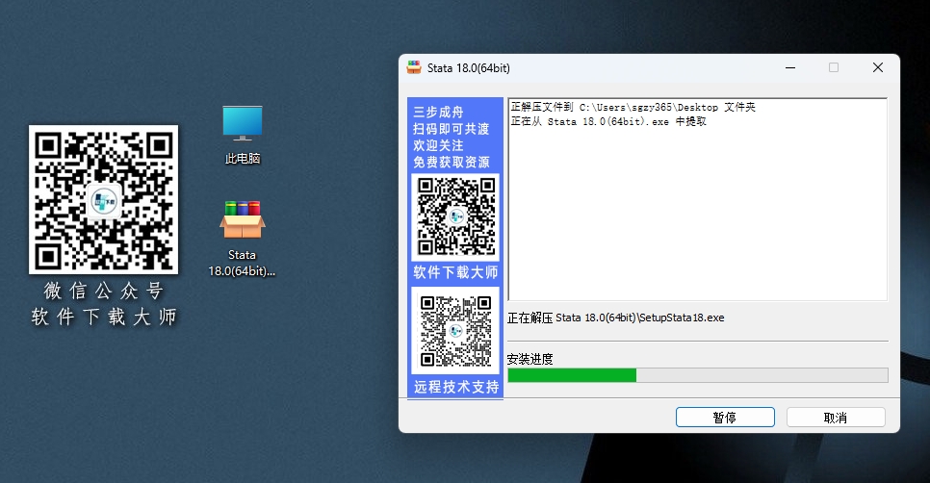Click the 暂停 button to pause extraction
Image resolution: width=930 pixels, height=483 pixels.
coord(725,418)
